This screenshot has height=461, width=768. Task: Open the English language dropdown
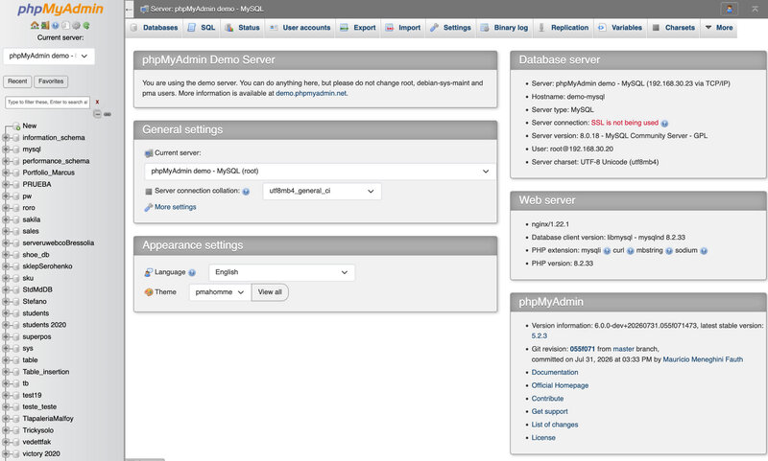[281, 272]
